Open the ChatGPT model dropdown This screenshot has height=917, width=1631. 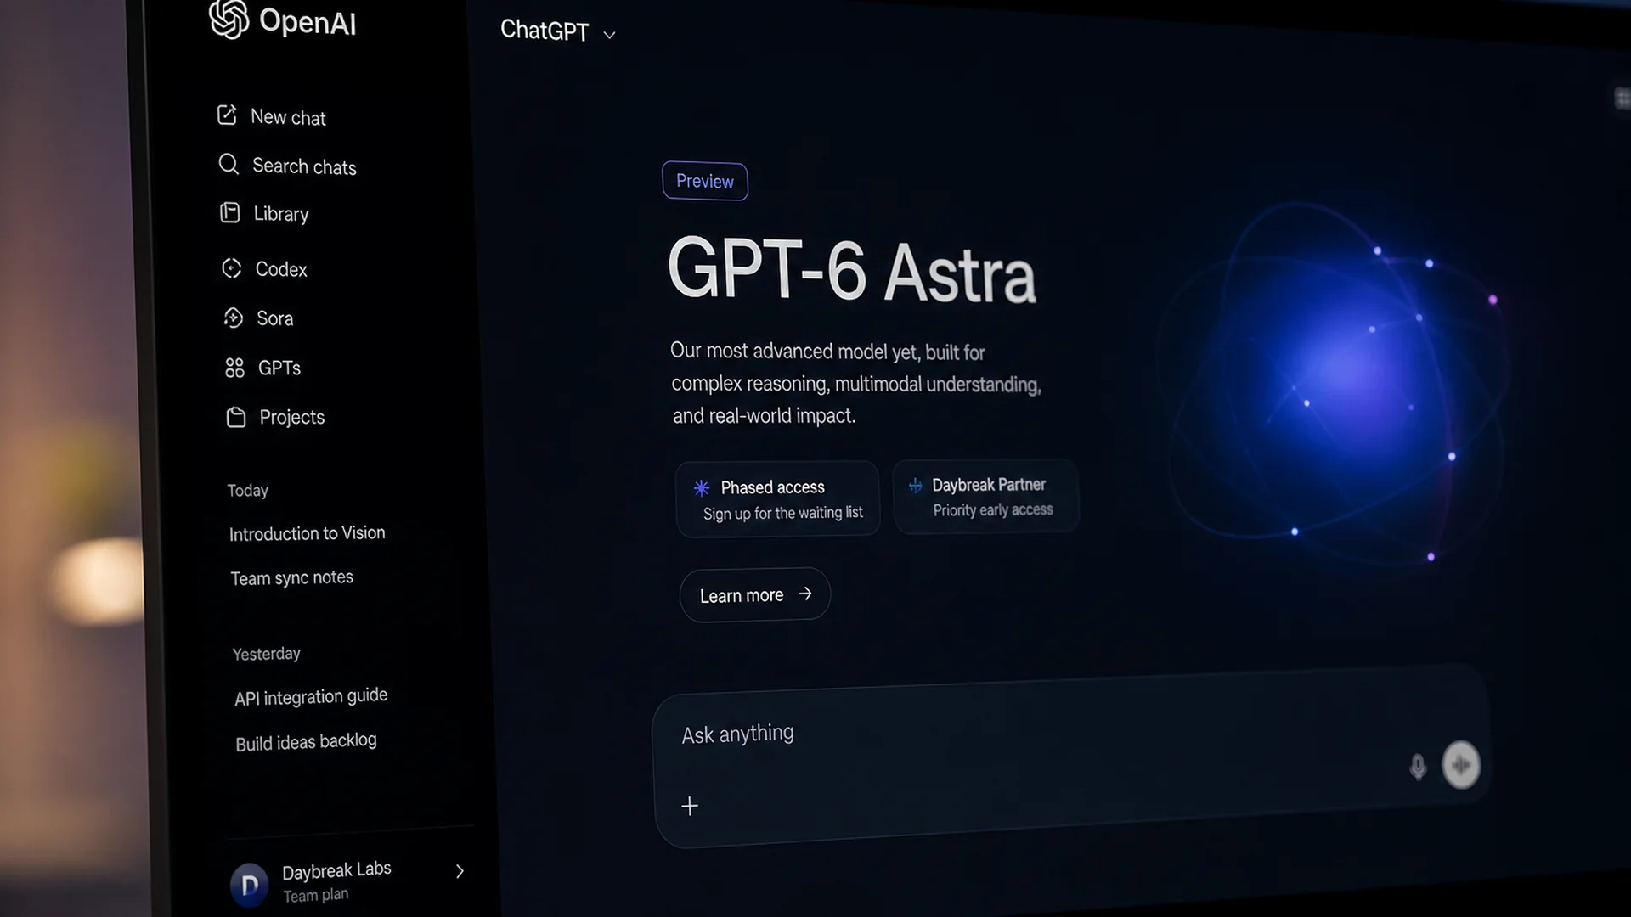pos(558,31)
